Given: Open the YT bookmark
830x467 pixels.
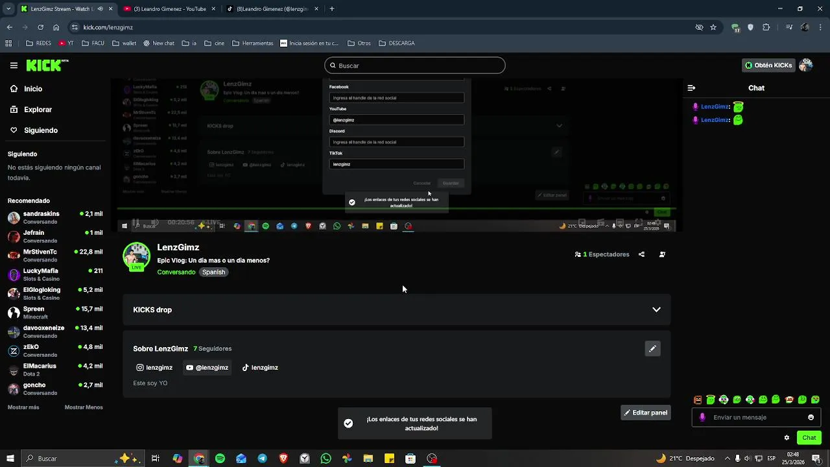Looking at the screenshot, I should (66, 43).
